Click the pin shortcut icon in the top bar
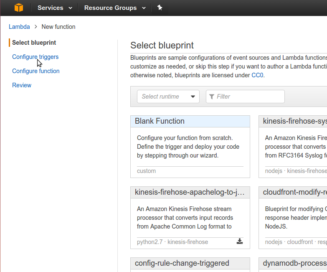This screenshot has width=327, height=272. pos(160,8)
